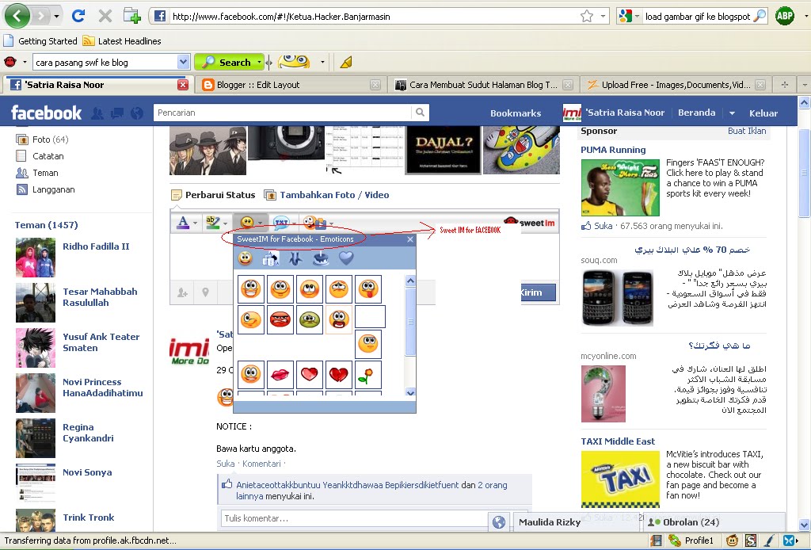Insert the tongue-out emoticon
The image size is (811, 550).
click(367, 289)
